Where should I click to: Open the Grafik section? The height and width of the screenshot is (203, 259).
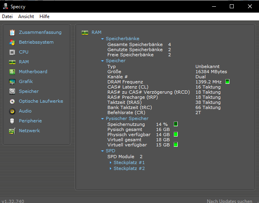(x=26, y=81)
